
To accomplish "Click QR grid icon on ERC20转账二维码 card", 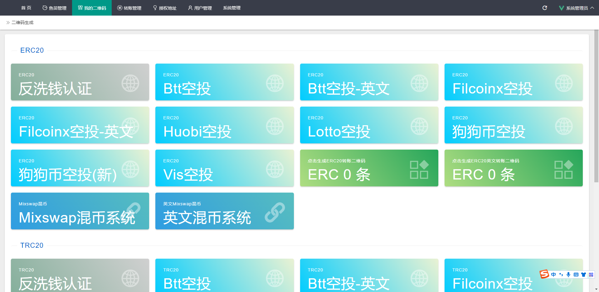I will pos(419,170).
